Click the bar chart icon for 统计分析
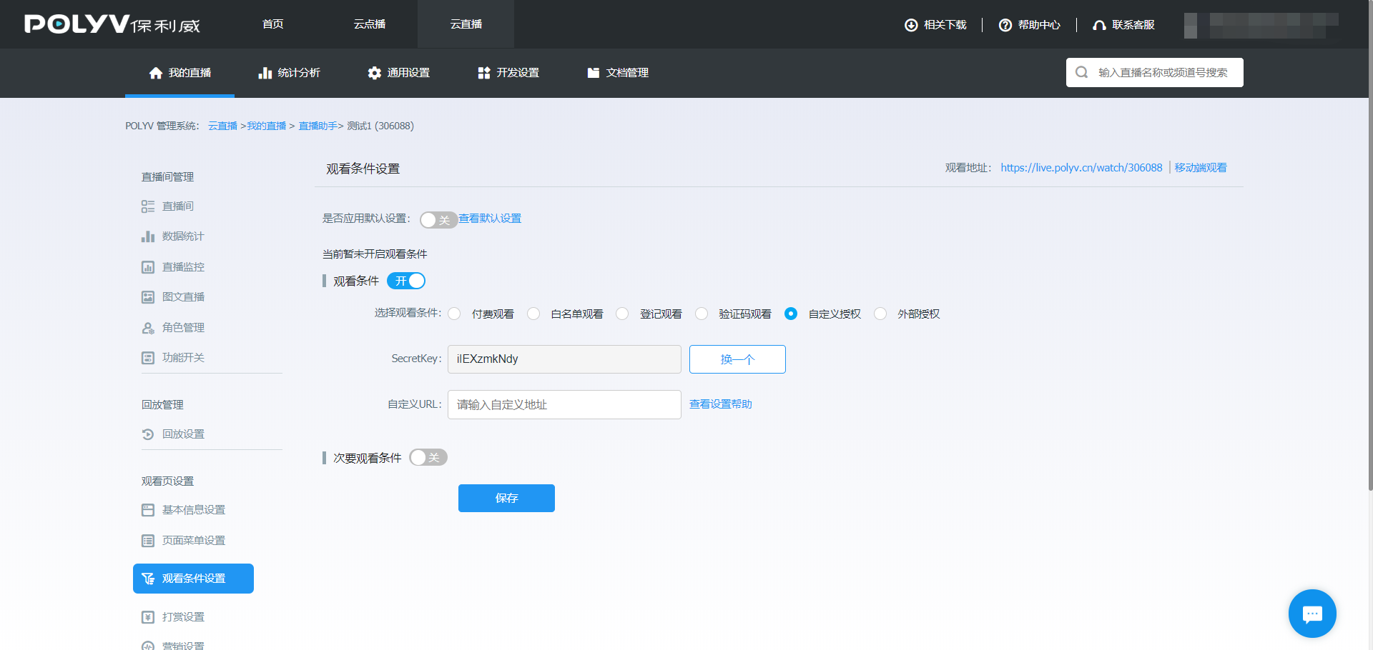Image resolution: width=1373 pixels, height=650 pixels. [265, 73]
